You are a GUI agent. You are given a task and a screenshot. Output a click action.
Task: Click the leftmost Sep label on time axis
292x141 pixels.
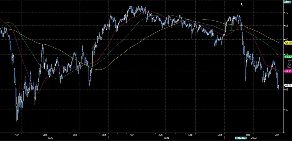(x=75, y=135)
